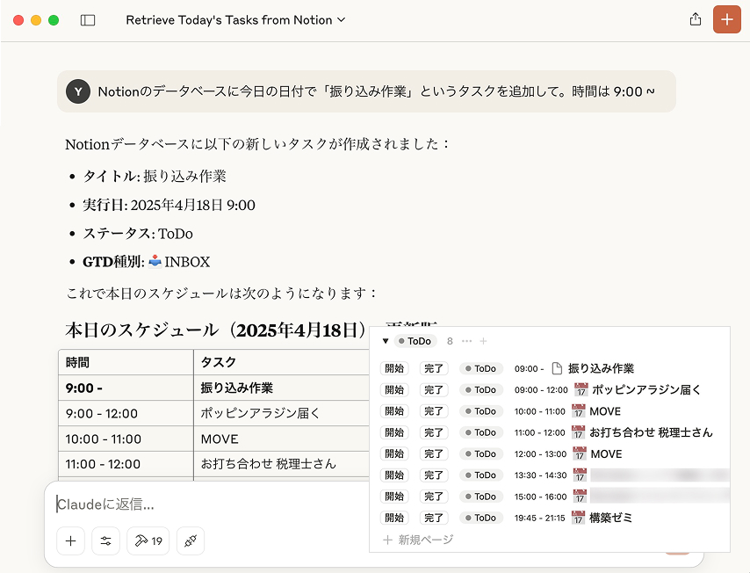Image resolution: width=750 pixels, height=573 pixels.
Task: Open the search and tools sliders icon
Action: tap(105, 541)
